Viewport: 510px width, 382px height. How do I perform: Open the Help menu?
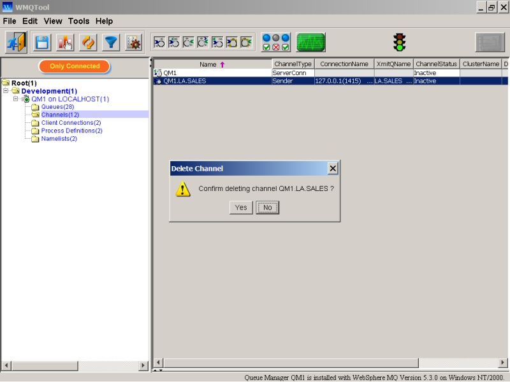click(104, 21)
